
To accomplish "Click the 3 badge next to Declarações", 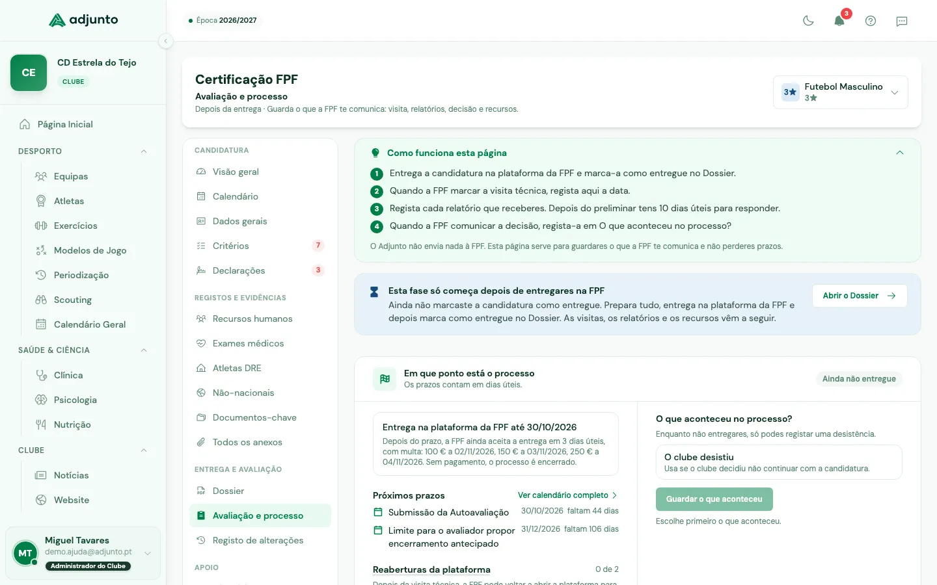I will click(x=318, y=270).
